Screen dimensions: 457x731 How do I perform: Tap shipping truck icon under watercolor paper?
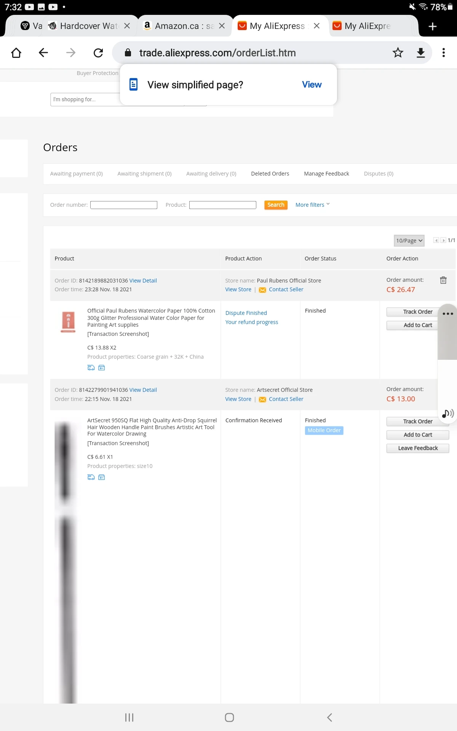pyautogui.click(x=91, y=367)
